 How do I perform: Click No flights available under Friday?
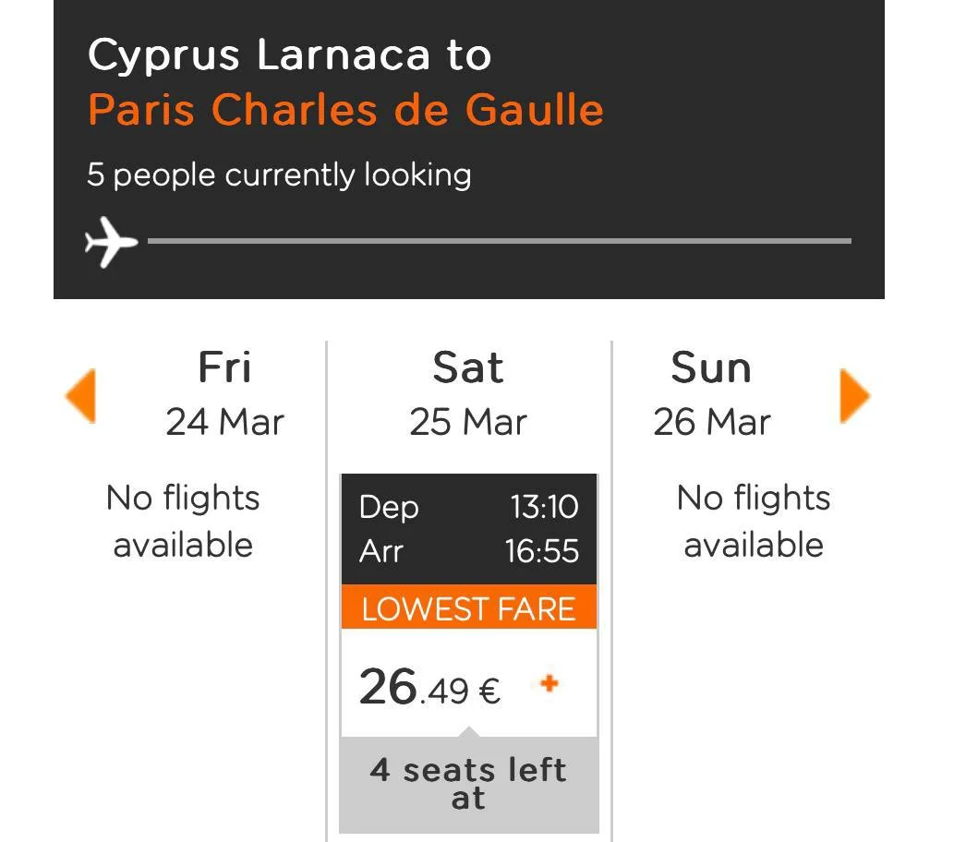(183, 521)
